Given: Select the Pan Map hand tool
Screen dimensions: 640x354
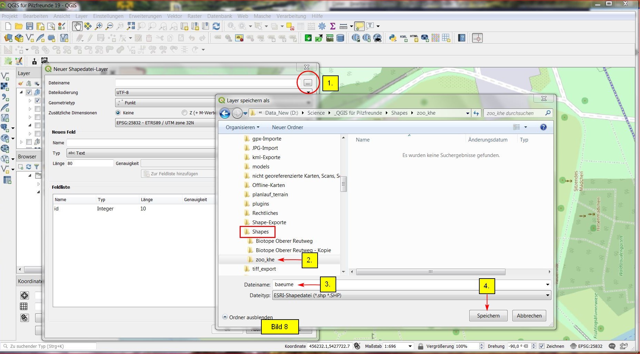Looking at the screenshot, I should pyautogui.click(x=77, y=26).
